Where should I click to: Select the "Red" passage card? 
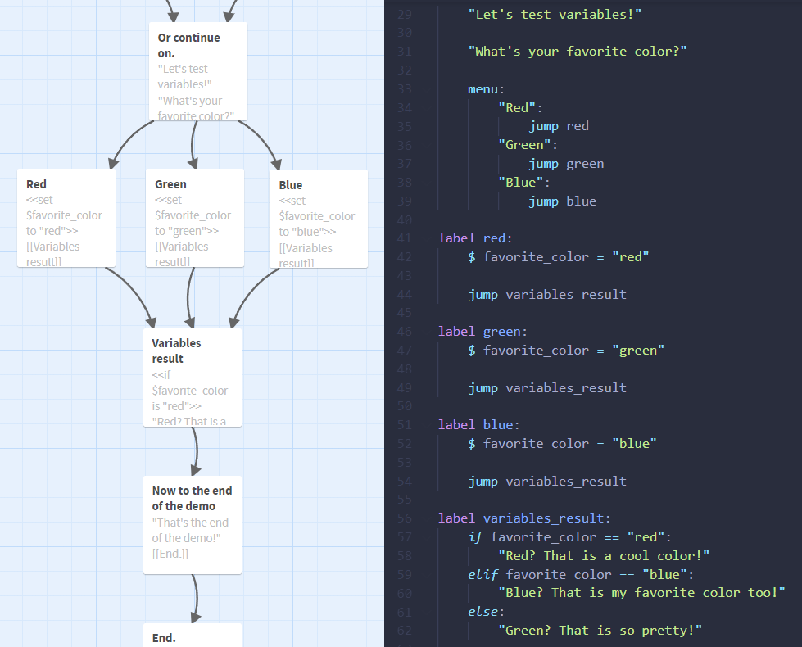click(66, 218)
